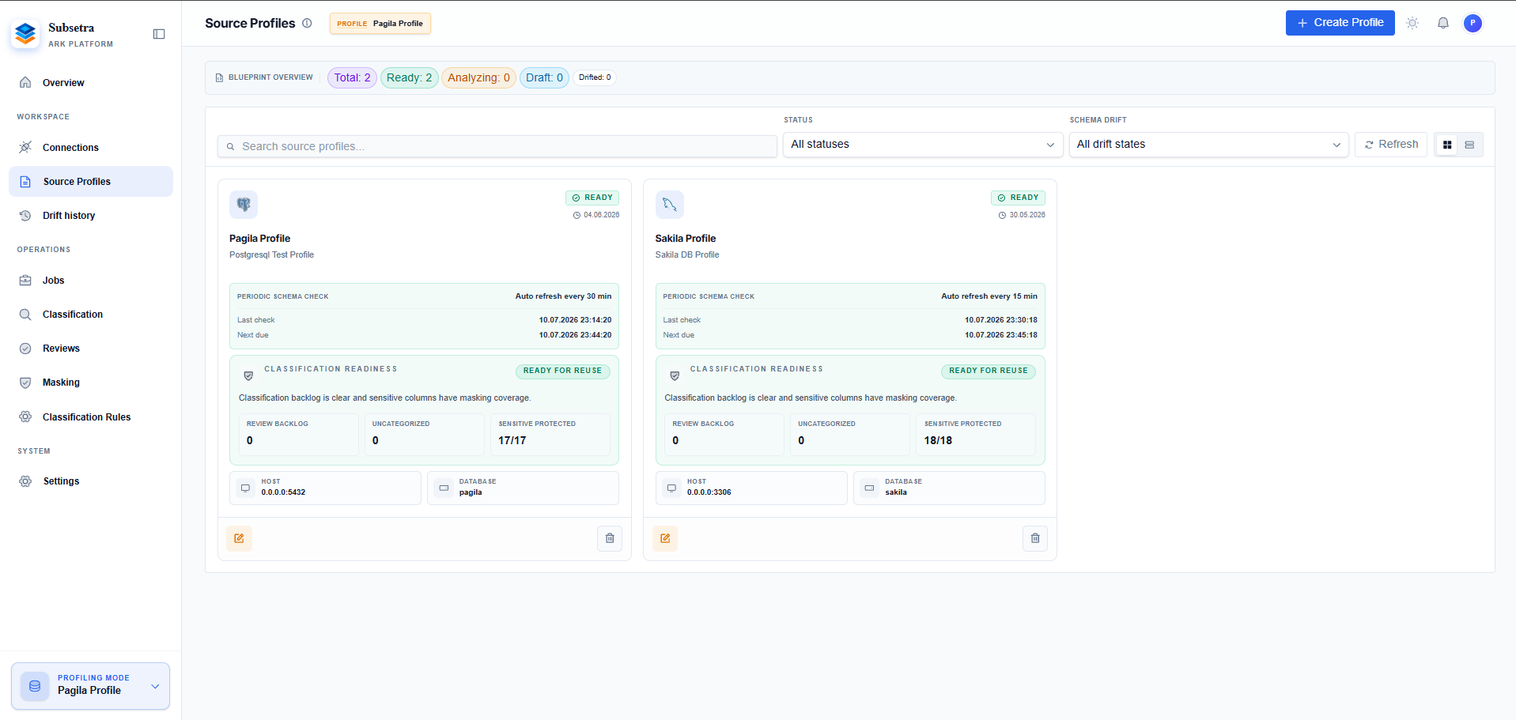Click 'Auto refresh every 15 min' text
The width and height of the screenshot is (1516, 720).
(x=989, y=296)
